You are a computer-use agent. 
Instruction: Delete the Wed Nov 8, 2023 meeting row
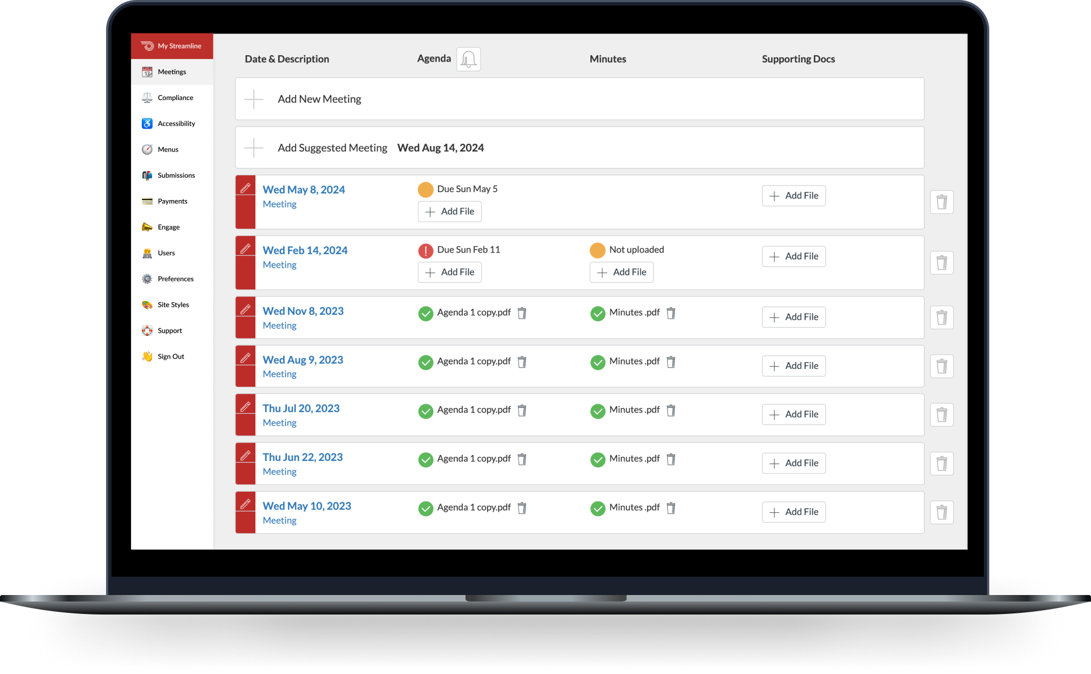click(x=942, y=318)
